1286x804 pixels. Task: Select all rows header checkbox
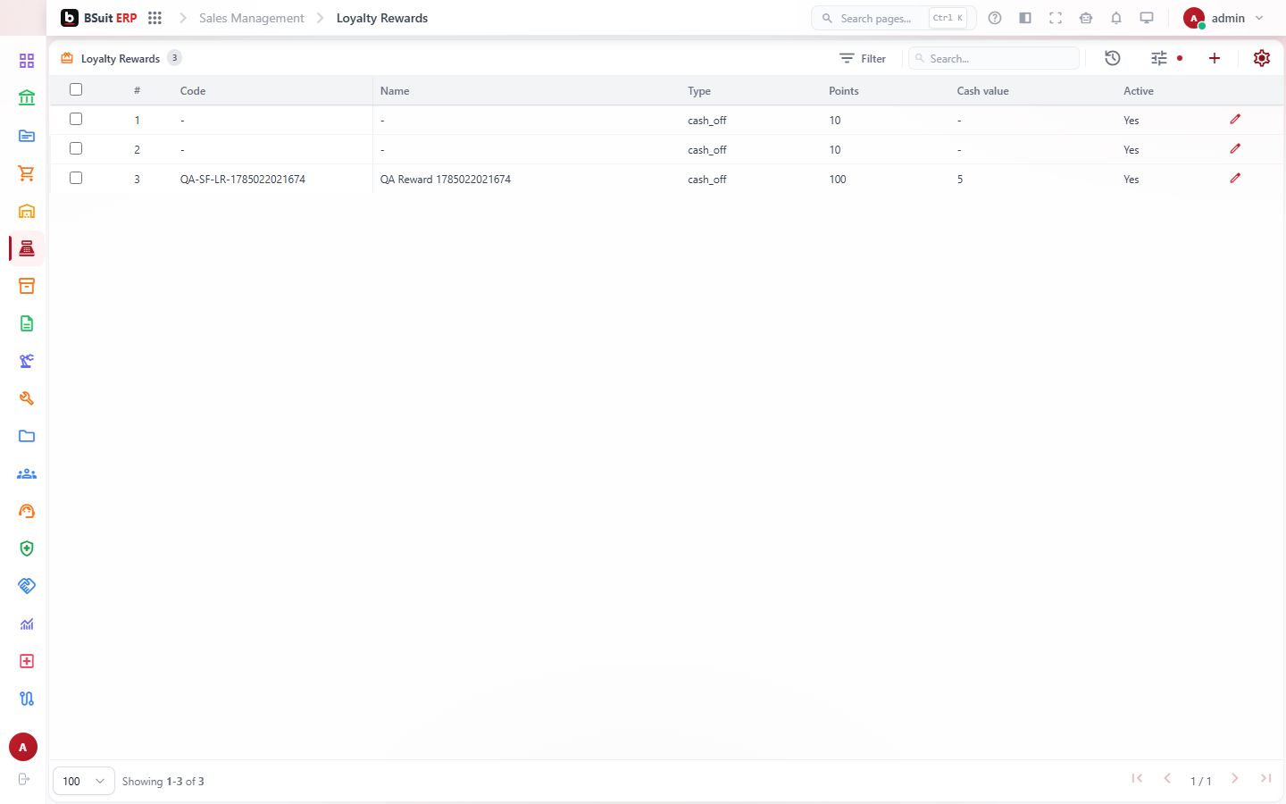[x=76, y=89]
